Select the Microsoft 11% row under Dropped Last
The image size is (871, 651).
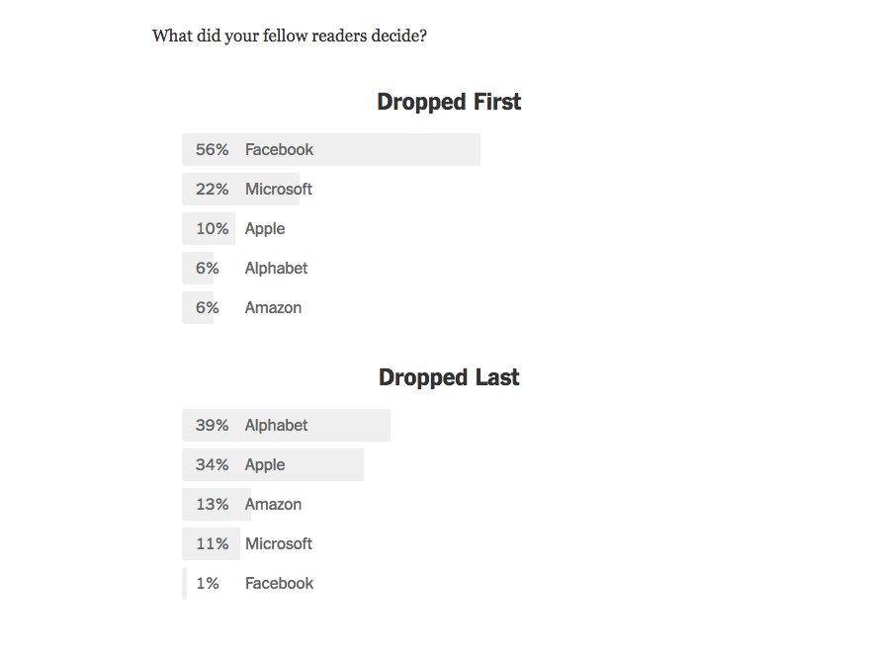(247, 543)
